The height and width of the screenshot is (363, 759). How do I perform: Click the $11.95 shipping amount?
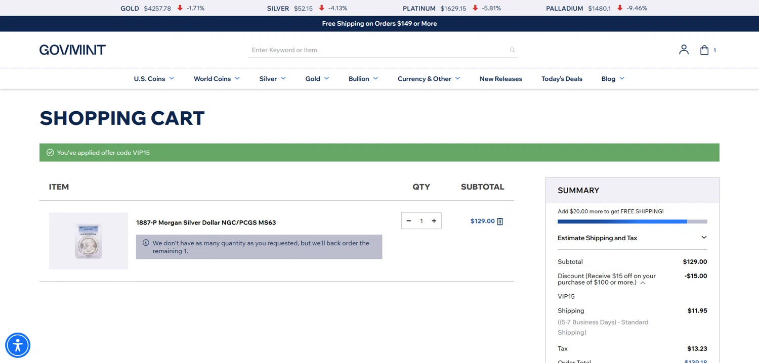coord(697,311)
